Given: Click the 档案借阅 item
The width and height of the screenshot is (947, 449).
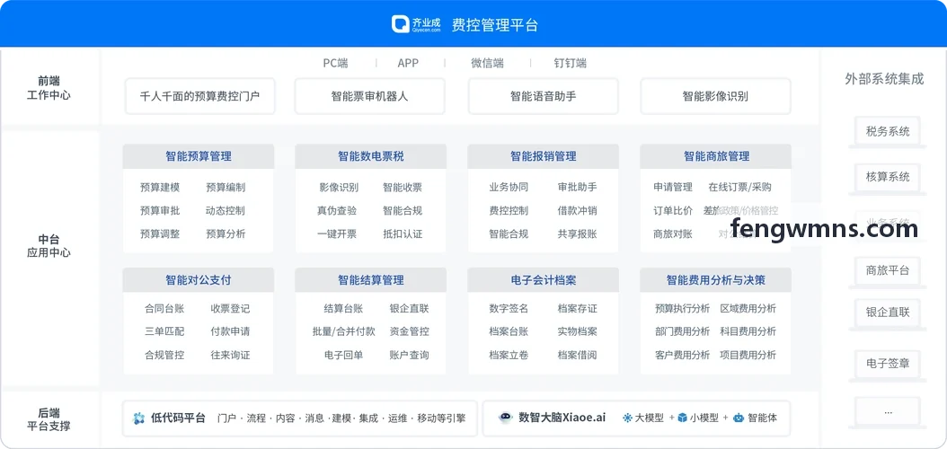Looking at the screenshot, I should (578, 355).
